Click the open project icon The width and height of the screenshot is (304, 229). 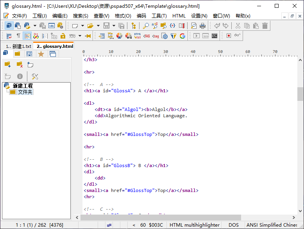tap(27, 25)
